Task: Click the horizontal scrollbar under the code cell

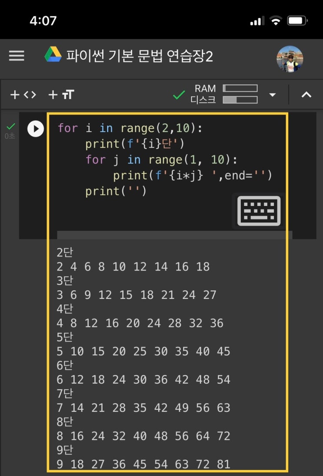Action: point(174,235)
